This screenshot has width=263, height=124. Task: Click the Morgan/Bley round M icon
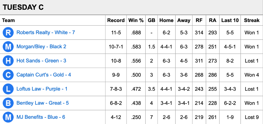(8, 47)
